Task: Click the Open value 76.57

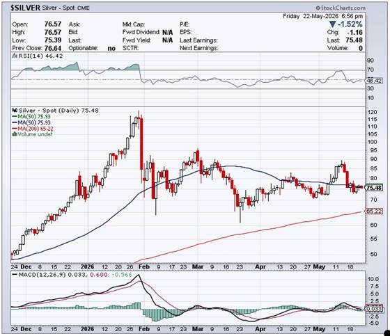Action: 53,24
